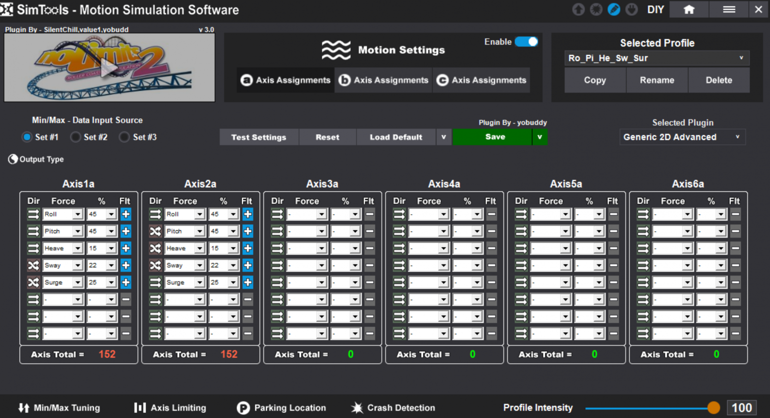Click the Profile Intensity slider handle
The width and height of the screenshot is (770, 418).
tap(713, 408)
